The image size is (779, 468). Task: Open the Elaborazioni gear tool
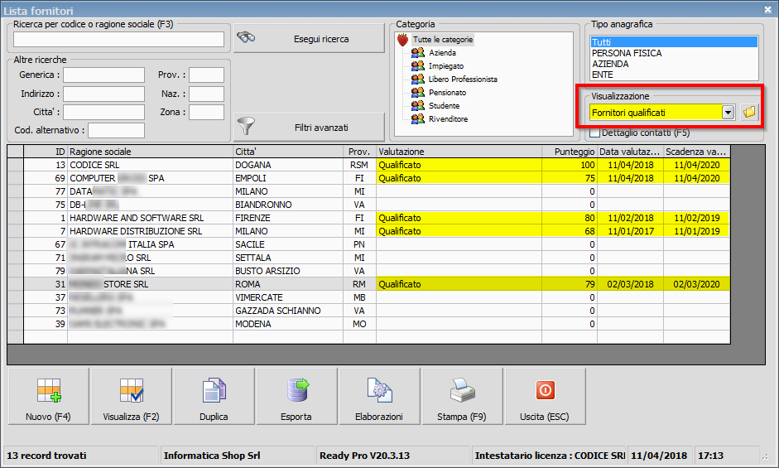click(x=378, y=397)
